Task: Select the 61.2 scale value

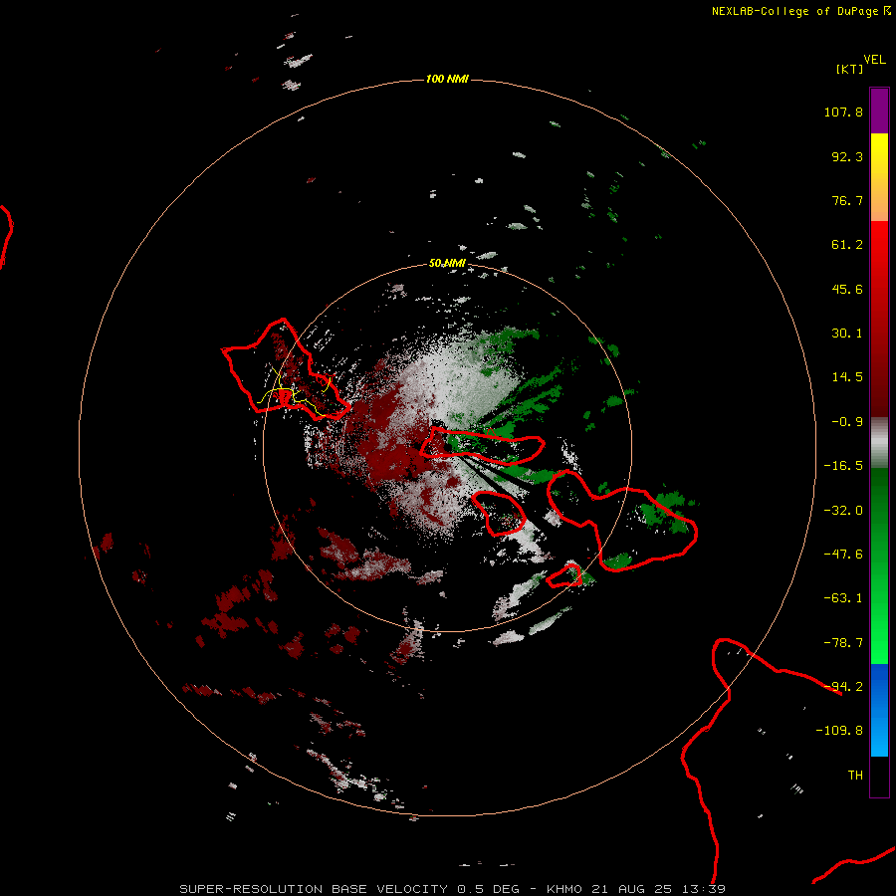Action: click(x=847, y=245)
